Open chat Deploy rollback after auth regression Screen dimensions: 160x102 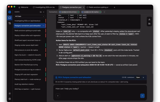30,35
